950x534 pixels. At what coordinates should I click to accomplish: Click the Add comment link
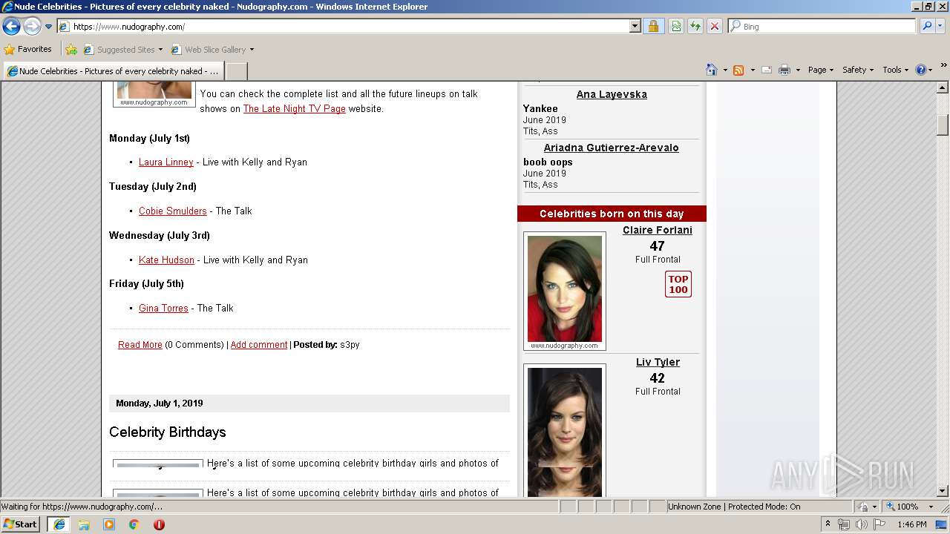(x=258, y=344)
